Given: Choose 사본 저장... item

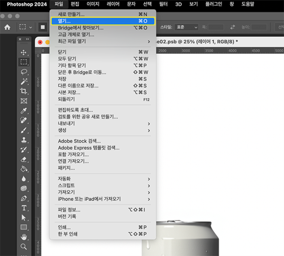Looking at the screenshot, I should [103, 92].
